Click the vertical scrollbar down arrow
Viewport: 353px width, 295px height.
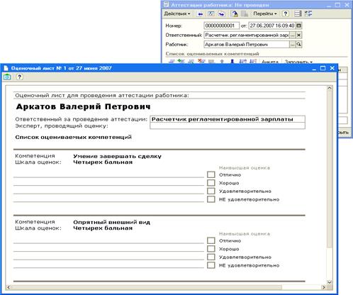[x=330, y=282]
